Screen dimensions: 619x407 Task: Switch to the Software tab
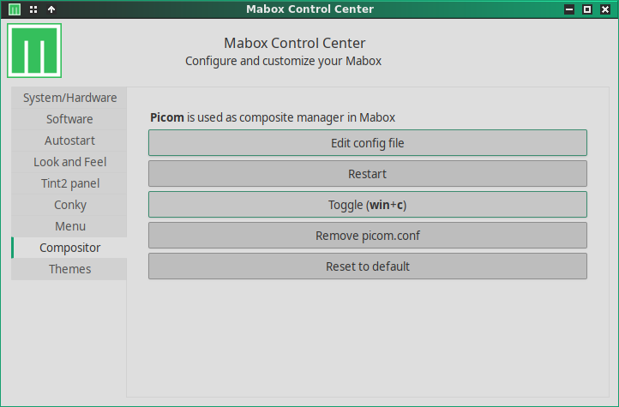(x=69, y=119)
